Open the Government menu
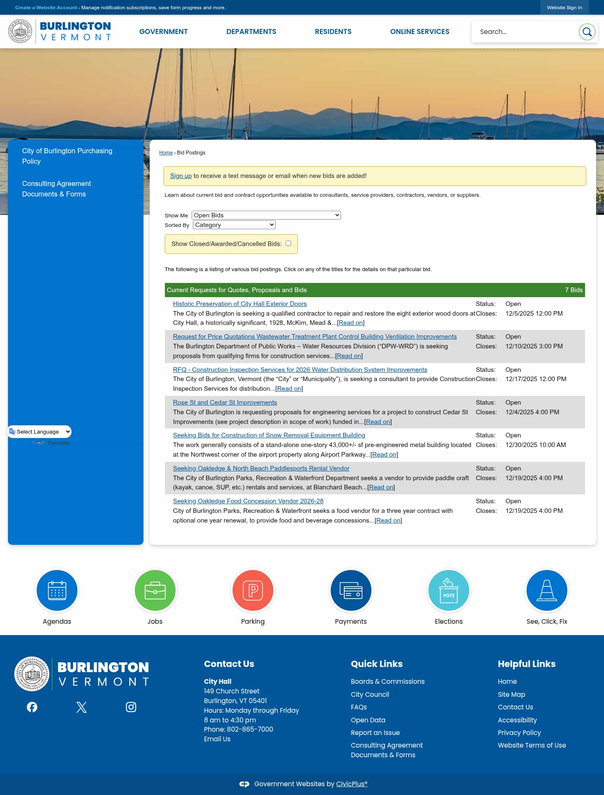 point(163,31)
